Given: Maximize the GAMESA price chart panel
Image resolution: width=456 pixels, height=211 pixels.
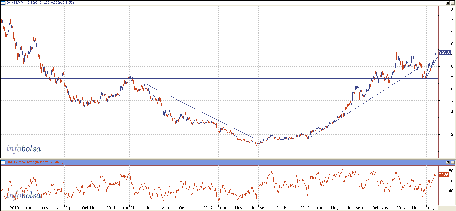Looking at the screenshot, I should pyautogui.click(x=447, y=2).
